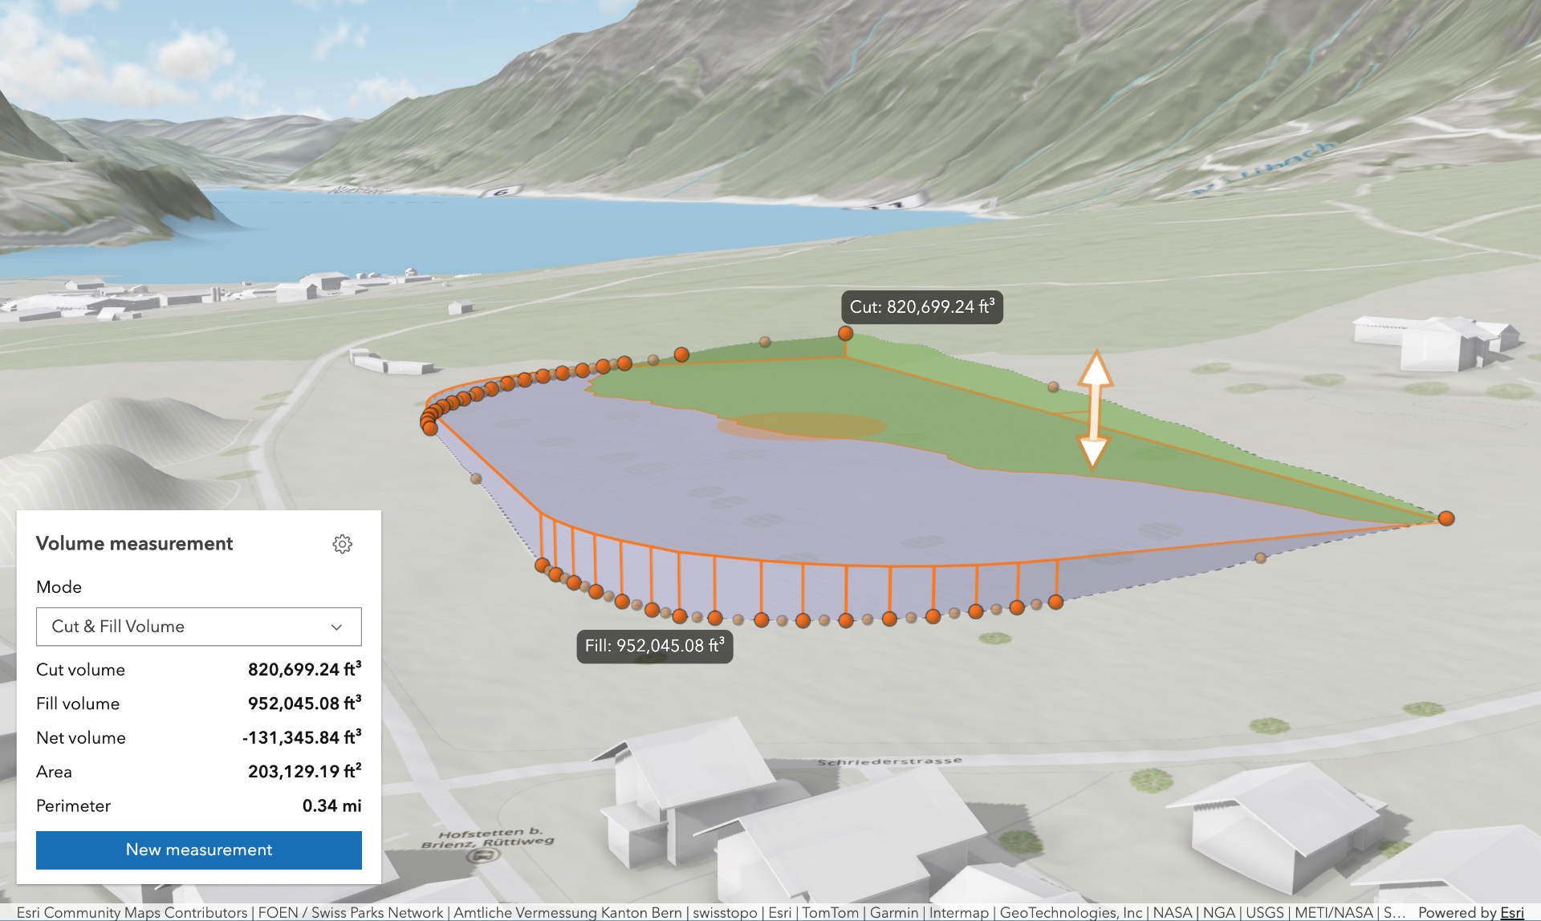This screenshot has width=1541, height=921.
Task: Start a New measurement
Action: click(198, 850)
